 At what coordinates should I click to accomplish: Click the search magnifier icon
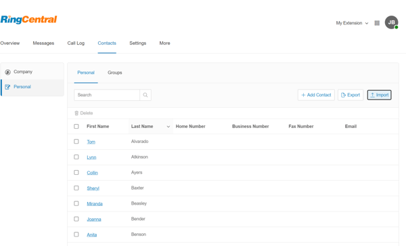pyautogui.click(x=145, y=95)
